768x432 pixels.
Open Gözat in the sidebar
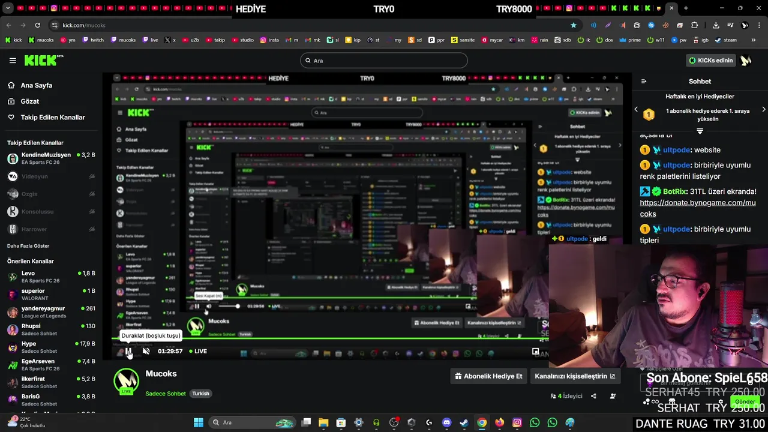point(29,101)
